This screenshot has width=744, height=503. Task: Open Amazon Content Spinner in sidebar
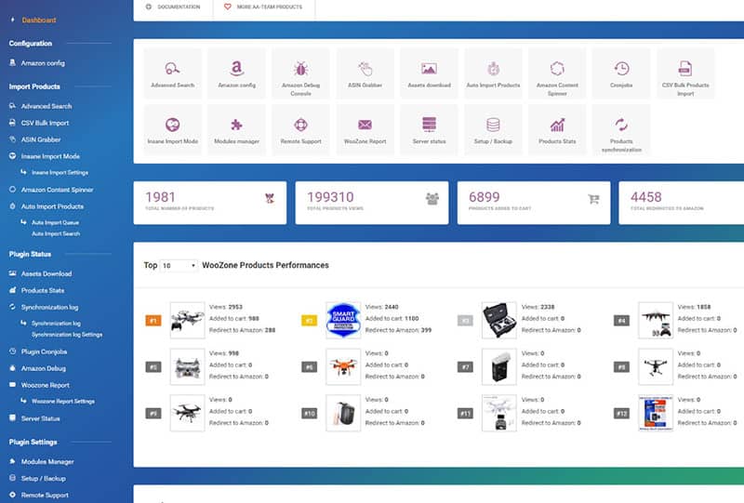[57, 190]
